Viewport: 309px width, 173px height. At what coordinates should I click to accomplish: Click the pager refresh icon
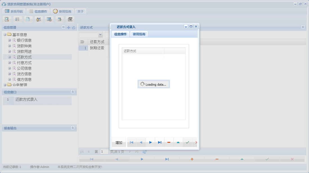144,152
